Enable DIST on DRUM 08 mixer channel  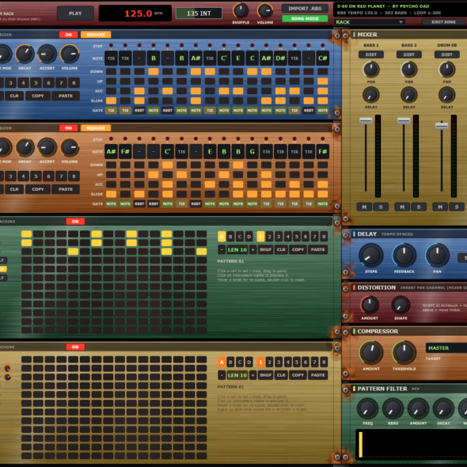point(446,55)
